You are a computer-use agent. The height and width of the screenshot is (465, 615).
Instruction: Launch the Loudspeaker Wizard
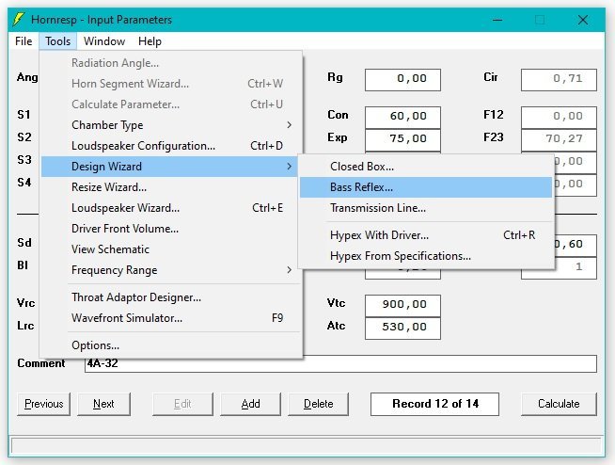pyautogui.click(x=172, y=208)
